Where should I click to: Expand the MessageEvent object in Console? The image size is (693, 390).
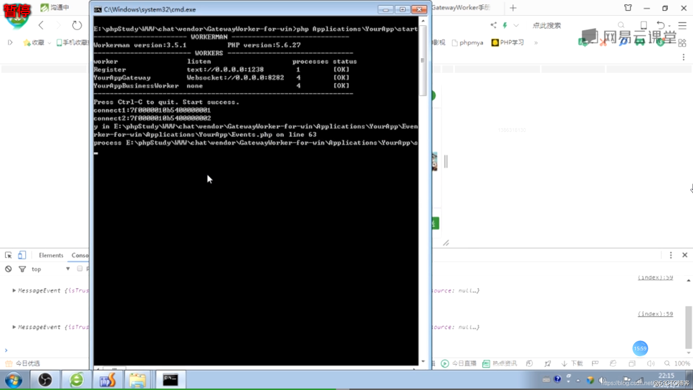tap(14, 290)
